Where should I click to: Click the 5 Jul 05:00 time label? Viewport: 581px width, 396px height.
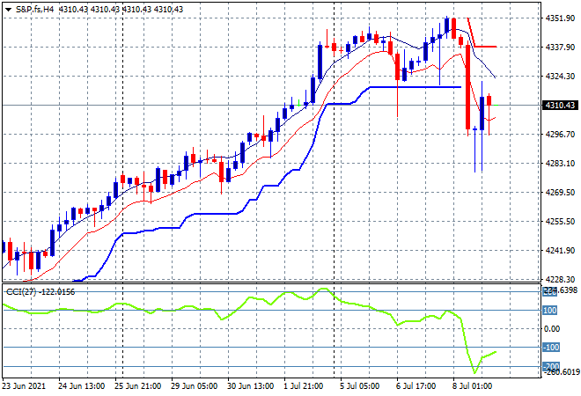360,386
